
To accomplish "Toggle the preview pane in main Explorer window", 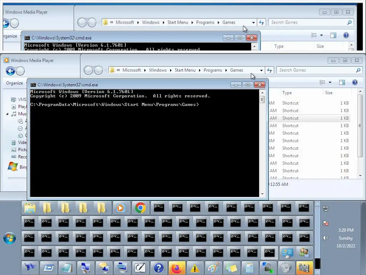I will tap(342, 82).
